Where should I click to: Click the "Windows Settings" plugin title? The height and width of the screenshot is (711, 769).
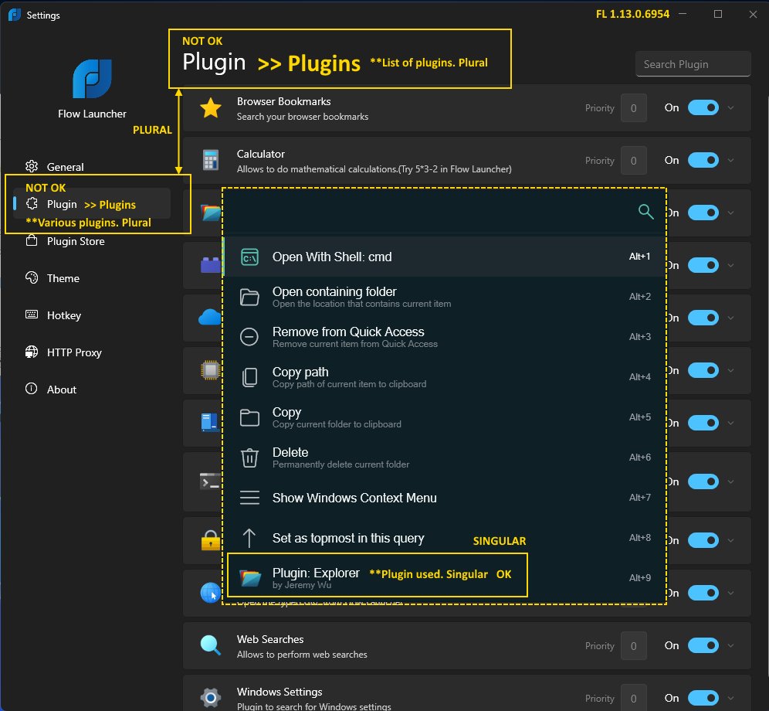tap(279, 692)
